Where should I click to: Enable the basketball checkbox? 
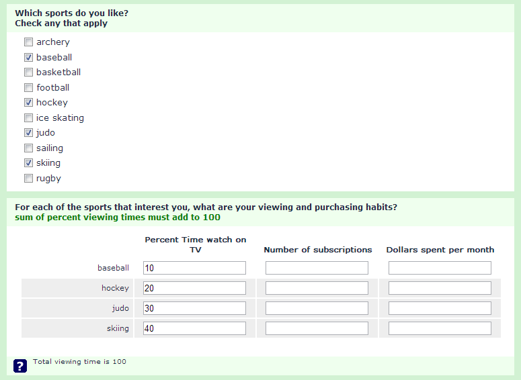29,73
